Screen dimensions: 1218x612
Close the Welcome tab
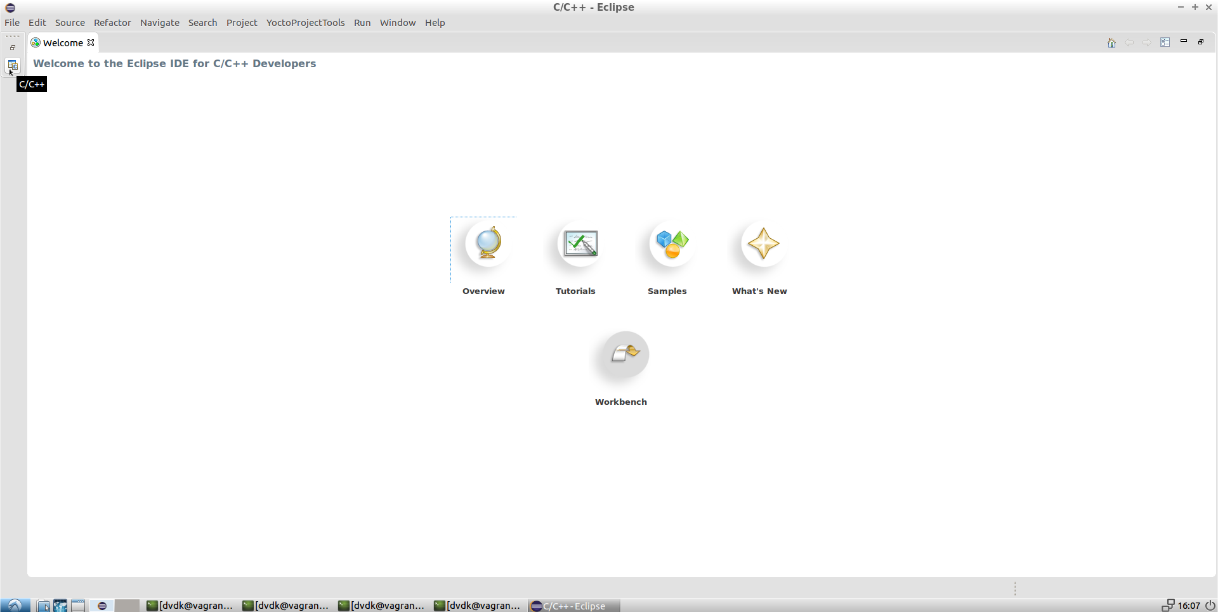(x=91, y=42)
